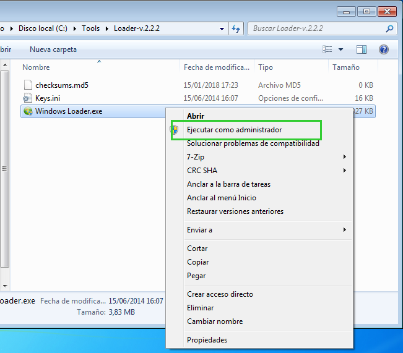Screen dimensions: 403x353
Task: Toggle the preview pane icon
Action: (362, 49)
